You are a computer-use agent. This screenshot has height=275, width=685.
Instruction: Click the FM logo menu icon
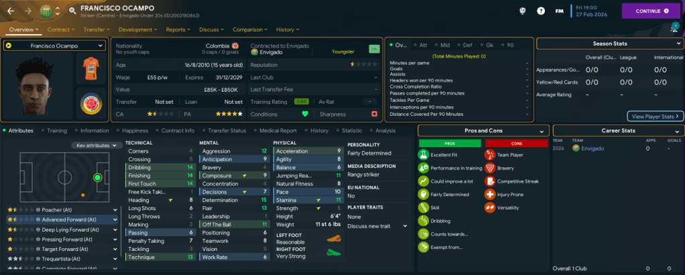point(559,11)
